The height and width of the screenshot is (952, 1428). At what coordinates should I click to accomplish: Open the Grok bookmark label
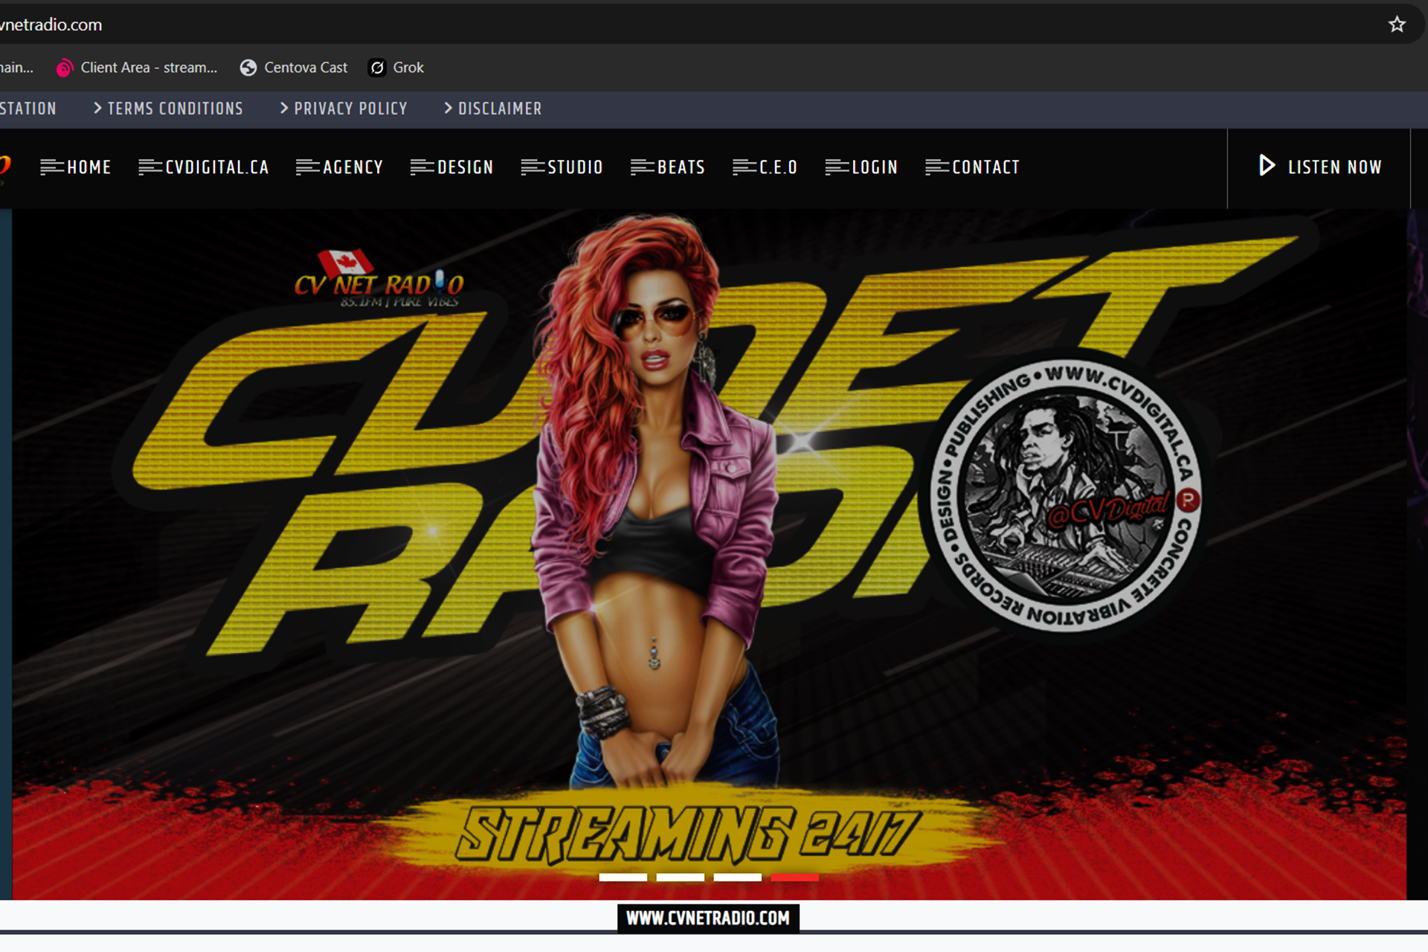tap(408, 68)
